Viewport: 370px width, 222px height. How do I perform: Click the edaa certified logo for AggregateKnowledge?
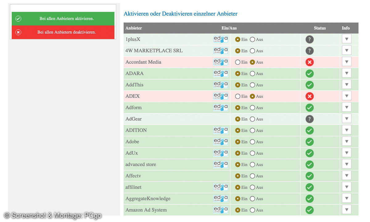(221, 199)
